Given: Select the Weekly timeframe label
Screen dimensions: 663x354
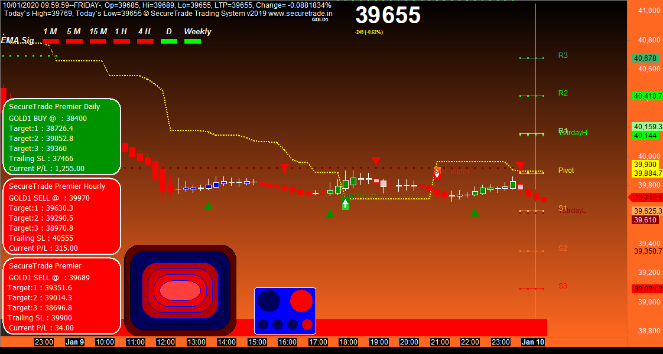Looking at the screenshot, I should 197,32.
